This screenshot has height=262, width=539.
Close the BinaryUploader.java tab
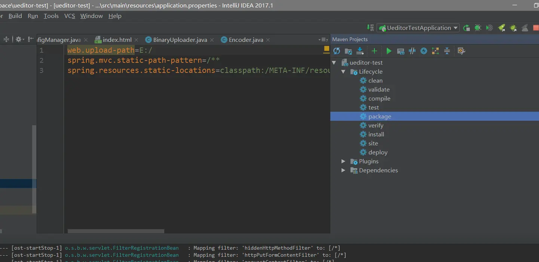tap(212, 40)
